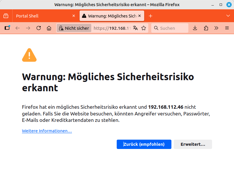Screen dimensions: 234x172
Task: Open Firefox View from the tab bar
Action: (x=6, y=16)
